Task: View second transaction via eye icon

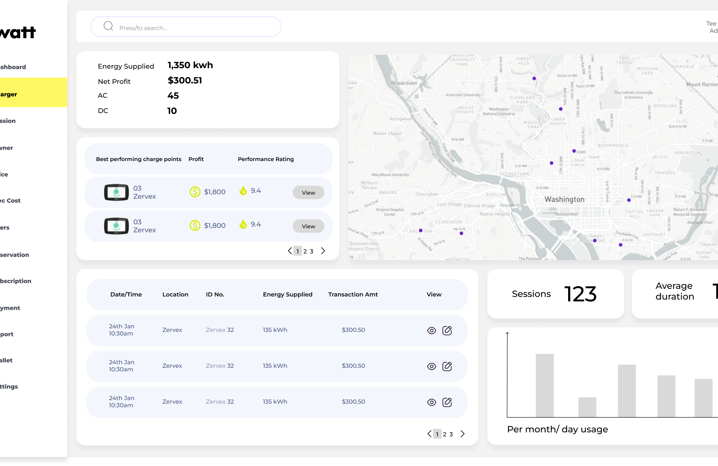Action: point(432,366)
